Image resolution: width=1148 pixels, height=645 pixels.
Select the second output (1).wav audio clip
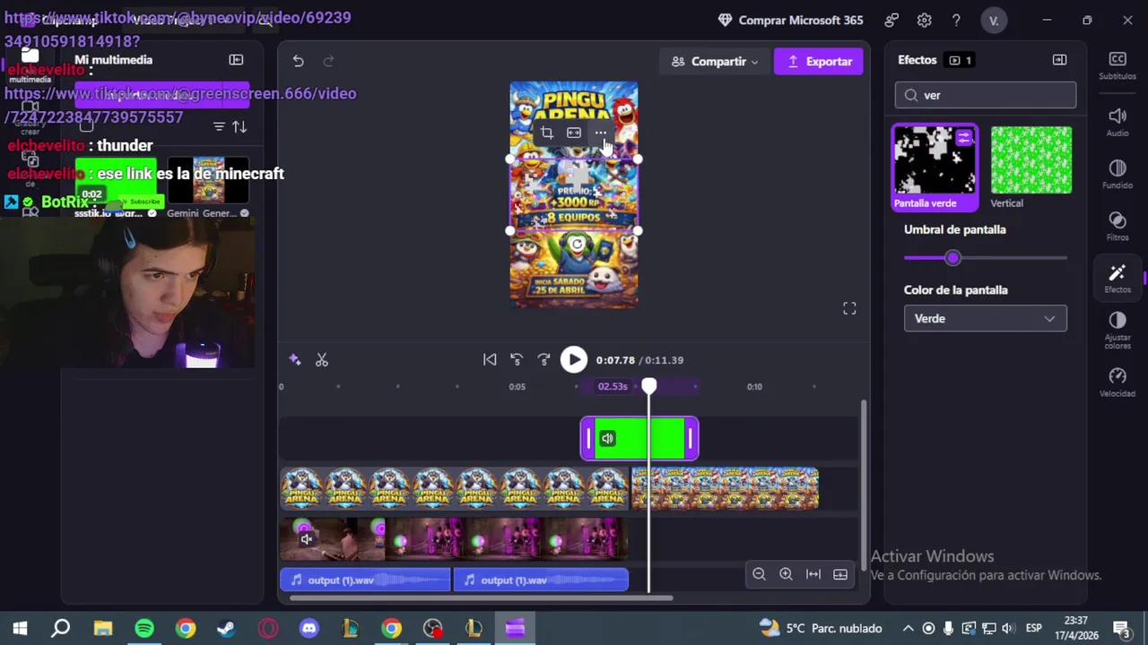click(x=541, y=580)
